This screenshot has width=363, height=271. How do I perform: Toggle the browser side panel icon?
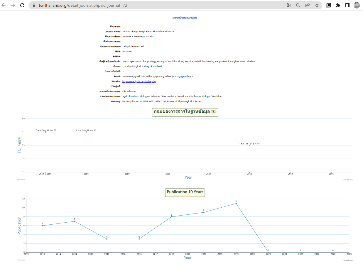pyautogui.click(x=347, y=5)
